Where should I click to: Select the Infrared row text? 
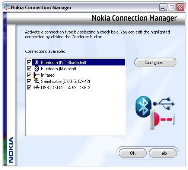click(x=48, y=75)
